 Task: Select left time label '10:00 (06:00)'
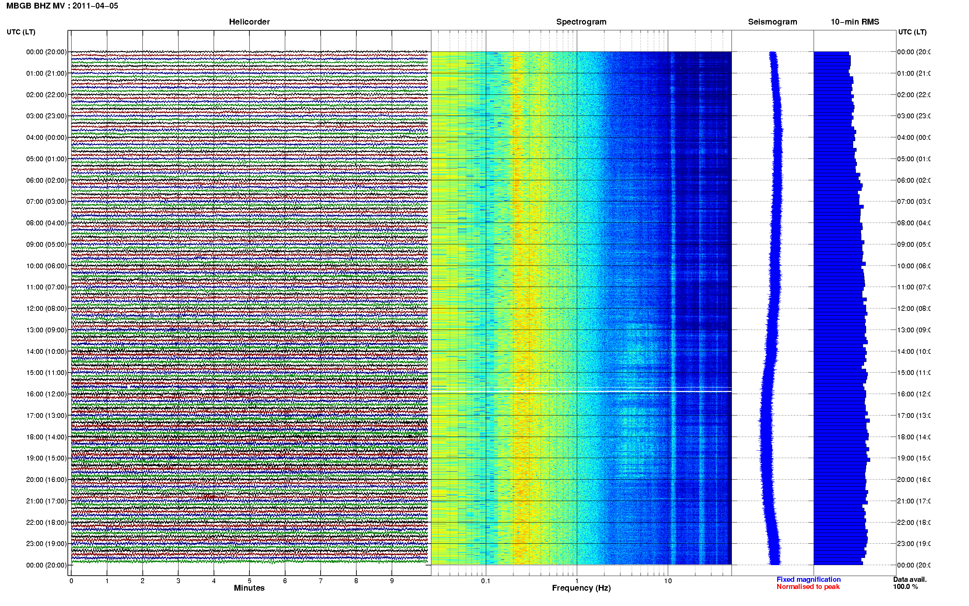[46, 266]
